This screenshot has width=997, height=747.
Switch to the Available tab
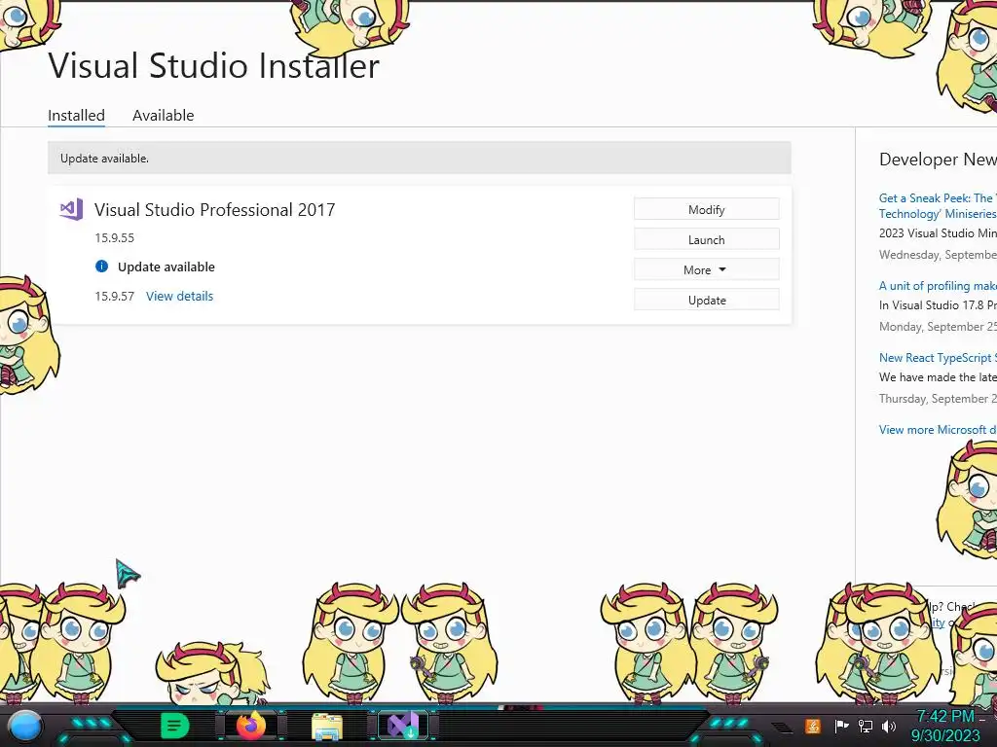[164, 115]
